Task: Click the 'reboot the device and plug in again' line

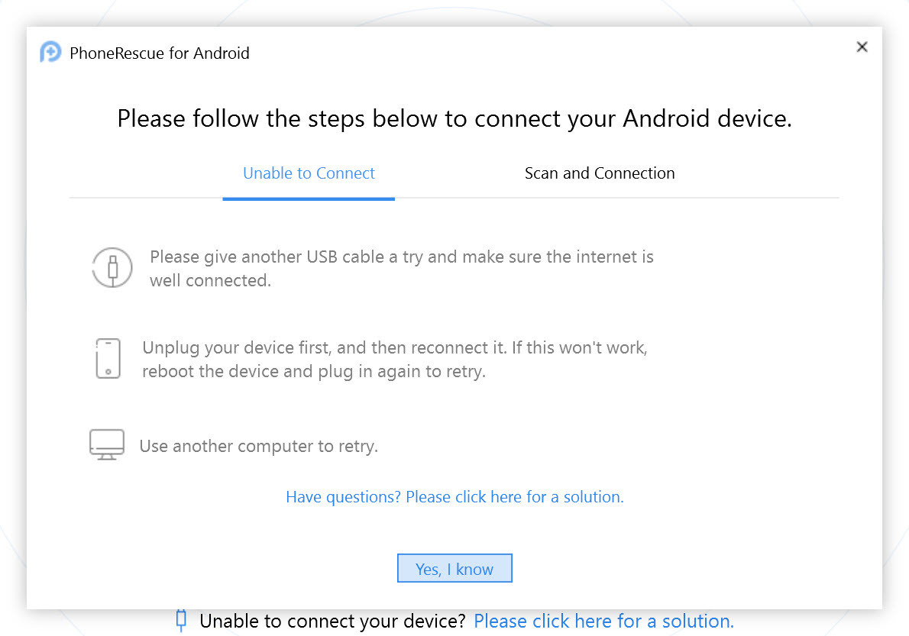Action: (x=314, y=373)
